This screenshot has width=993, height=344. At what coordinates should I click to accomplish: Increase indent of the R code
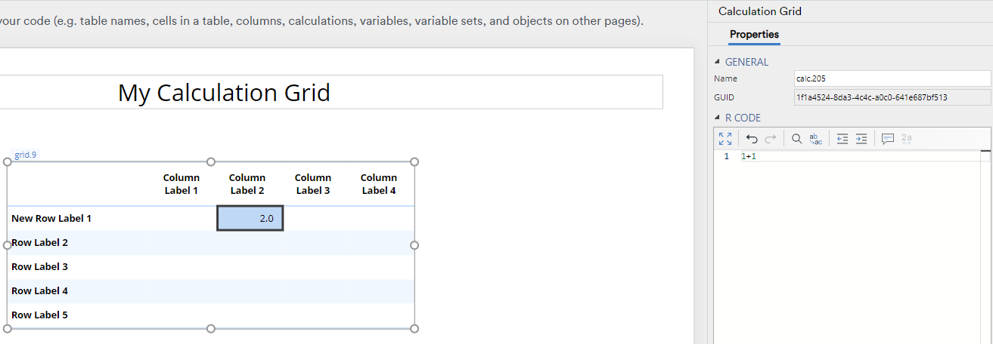point(861,139)
